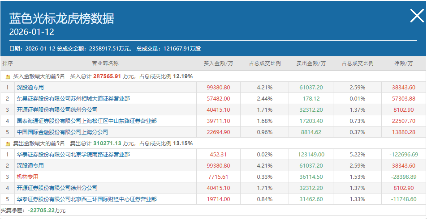Open the red 机构专用 link
Image resolution: width=427 pixels, height=219 pixels.
(27, 177)
